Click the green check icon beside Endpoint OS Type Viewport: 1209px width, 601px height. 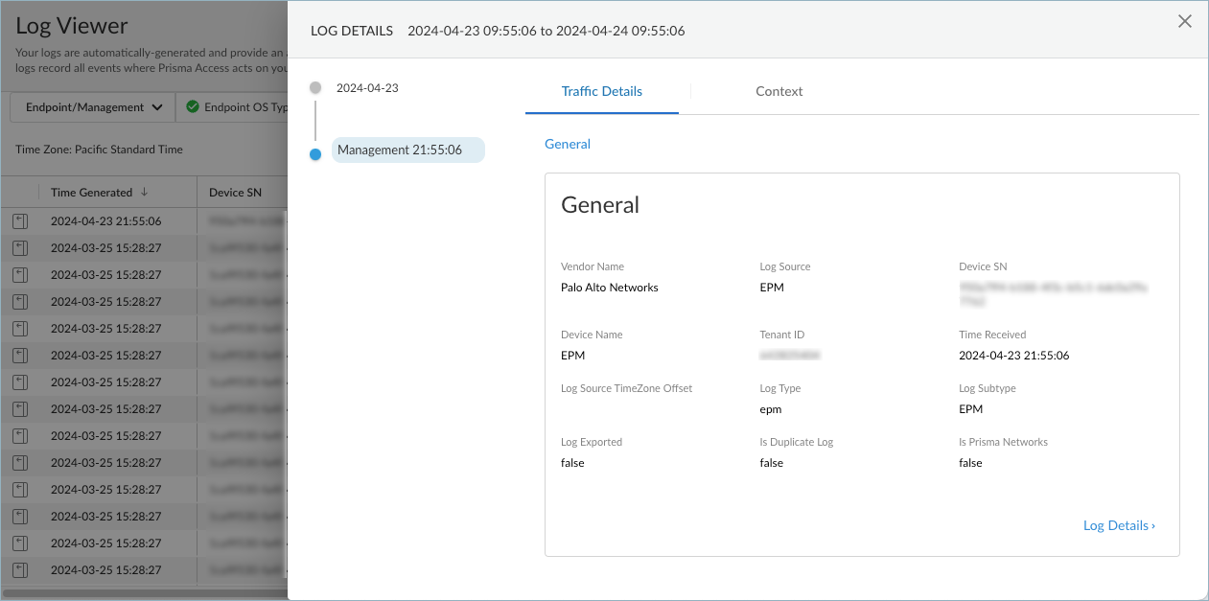193,107
